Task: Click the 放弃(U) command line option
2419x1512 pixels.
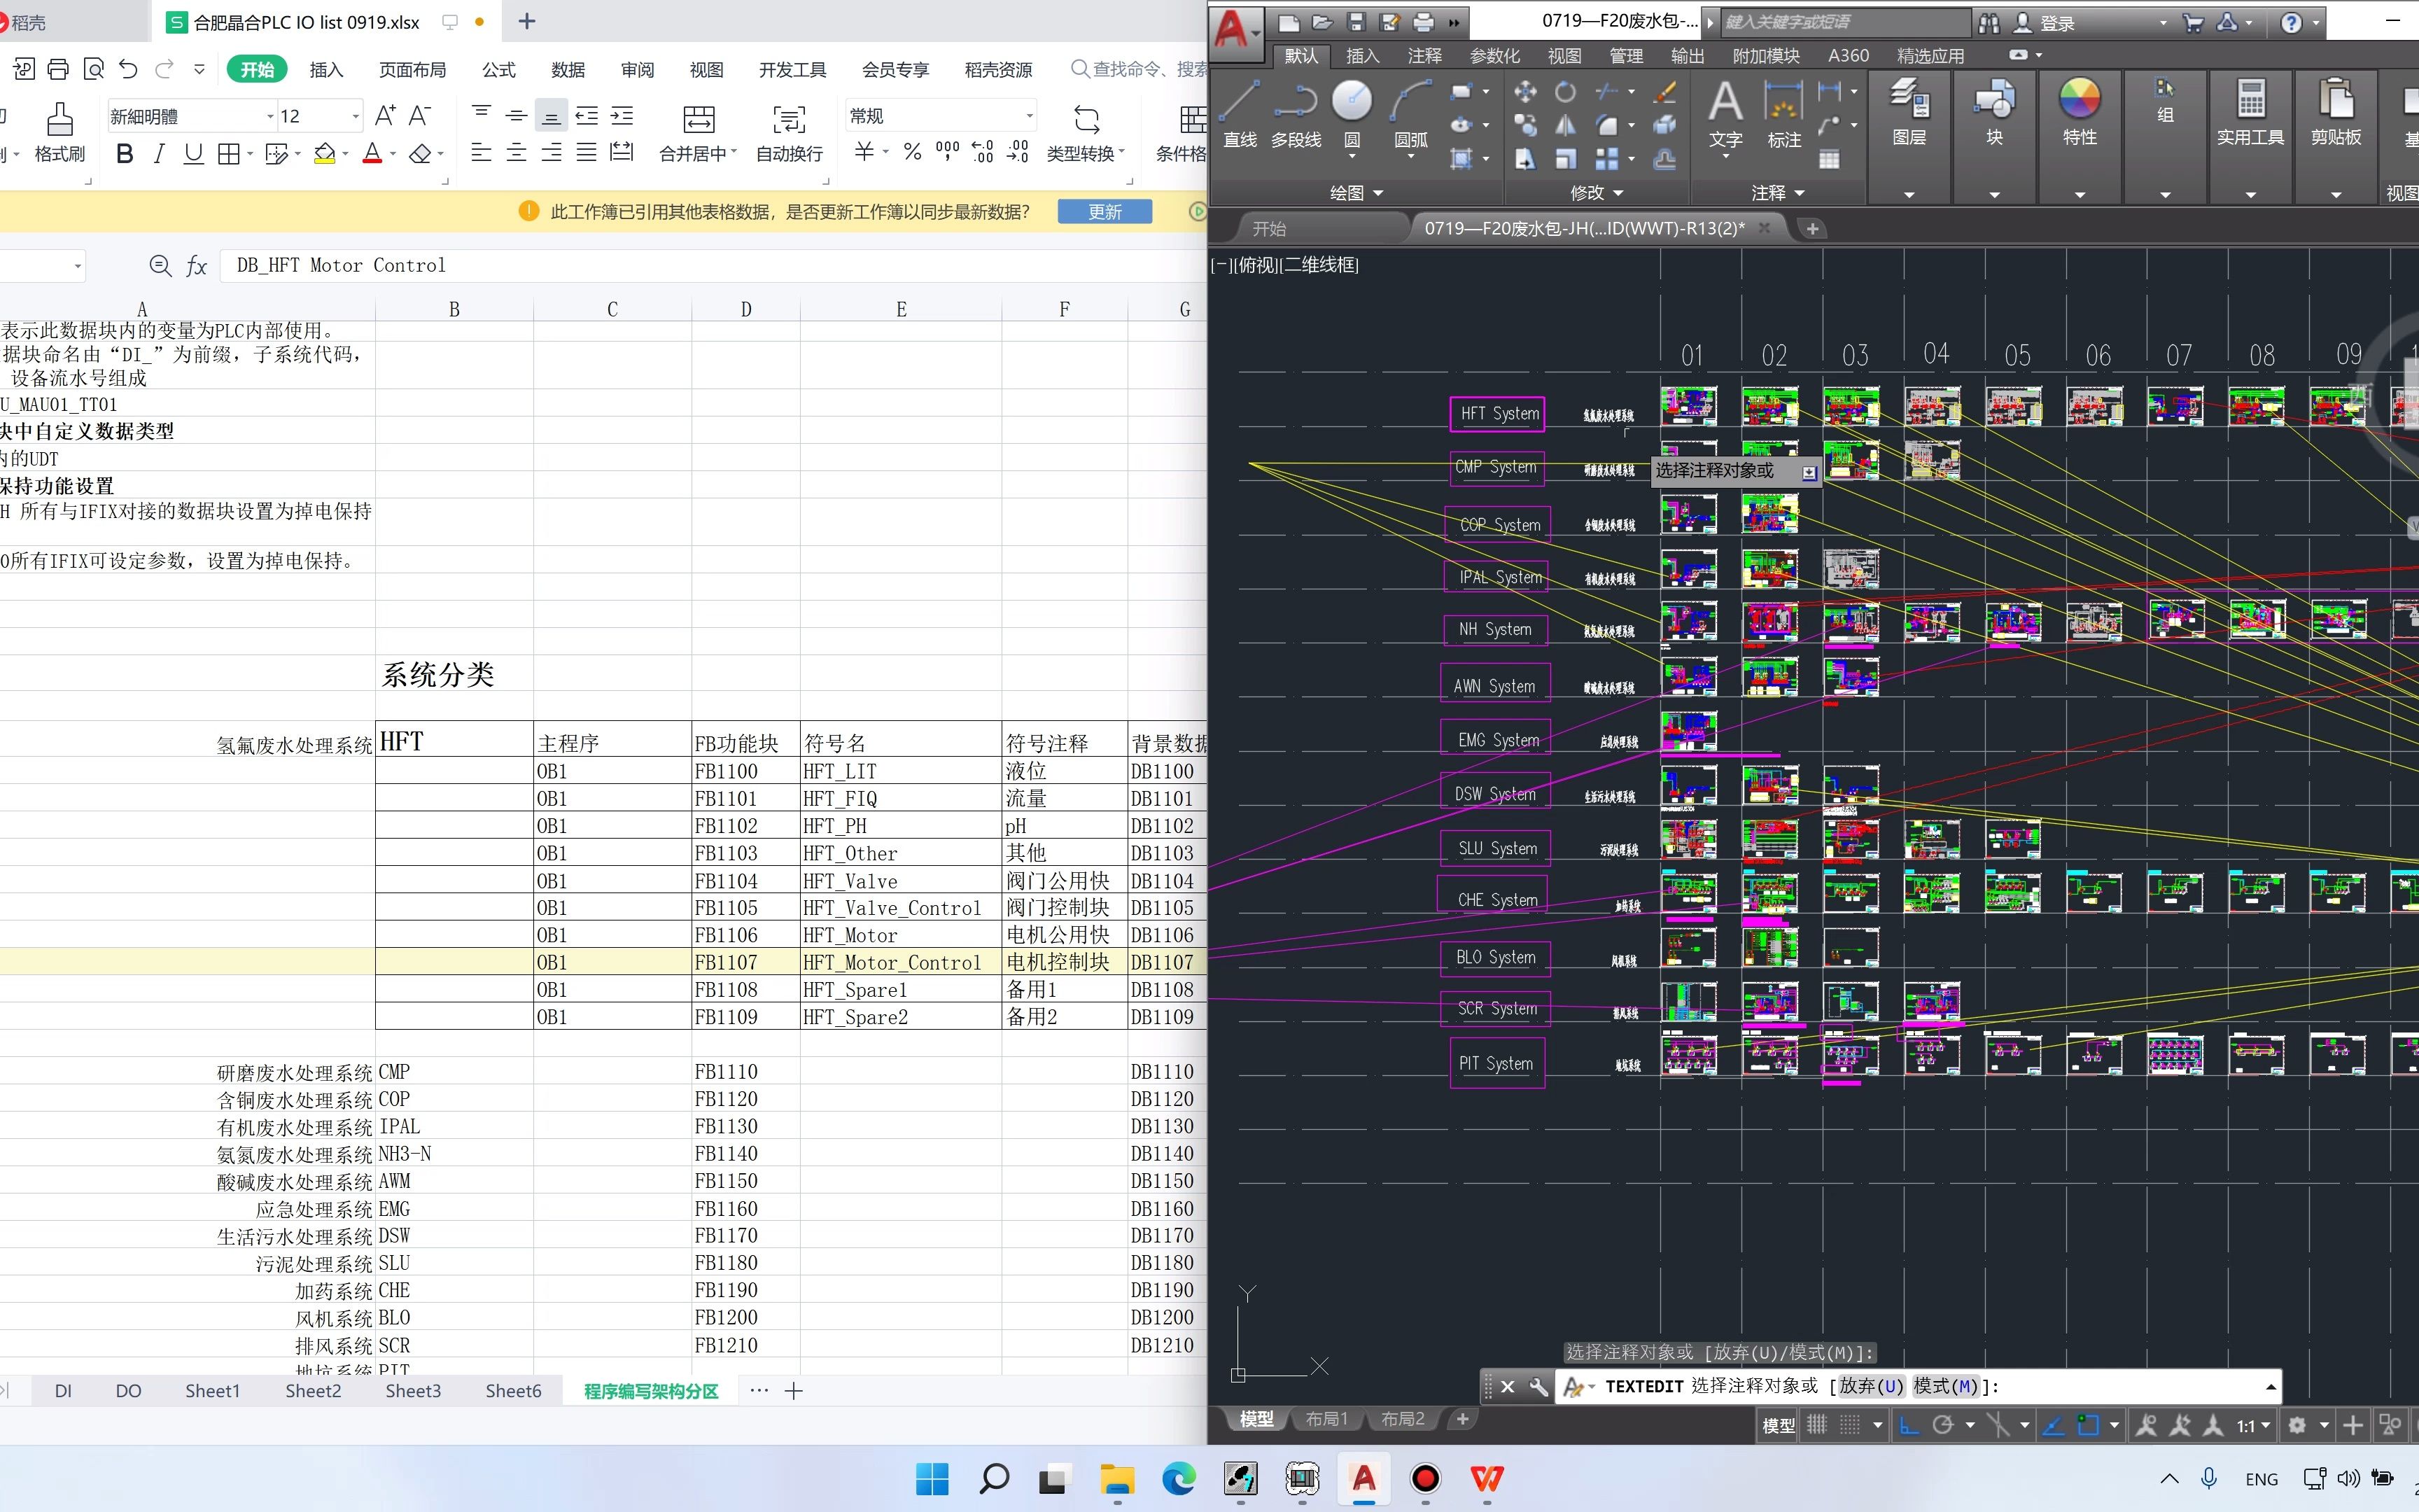Action: pyautogui.click(x=1871, y=1386)
